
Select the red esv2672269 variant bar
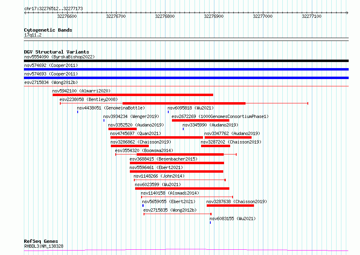(201, 120)
